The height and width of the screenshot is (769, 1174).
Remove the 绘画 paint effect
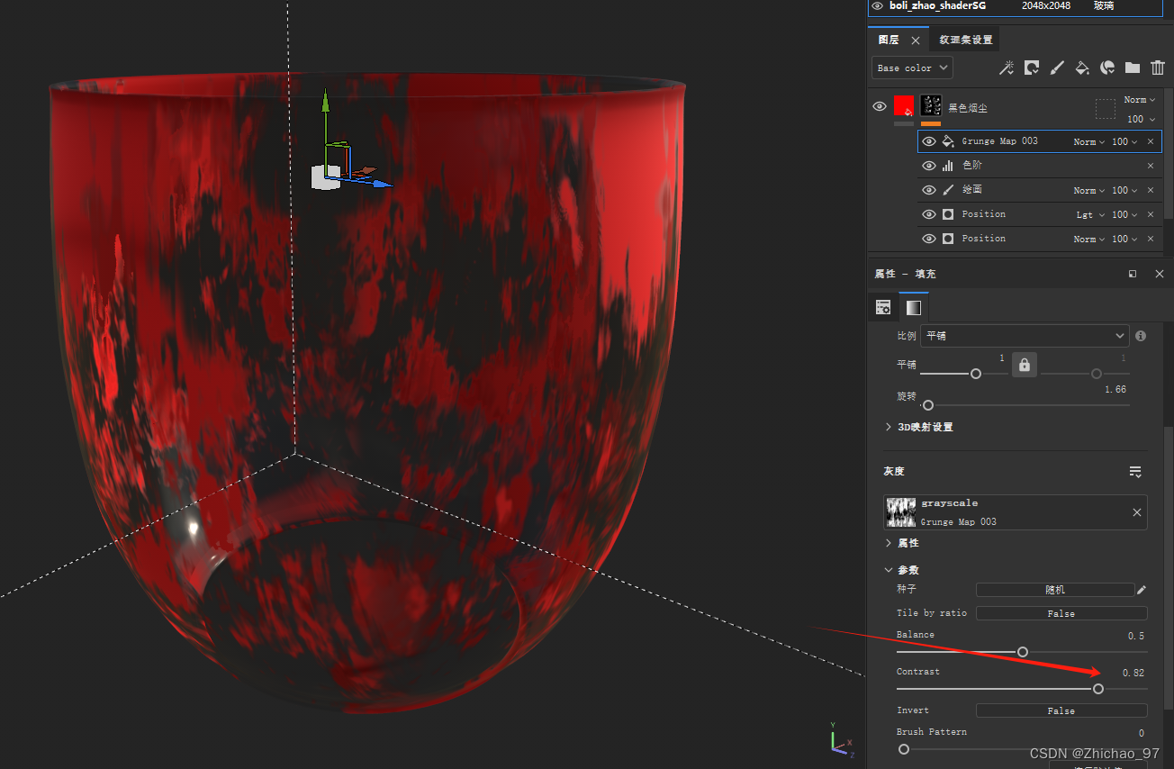point(1150,190)
